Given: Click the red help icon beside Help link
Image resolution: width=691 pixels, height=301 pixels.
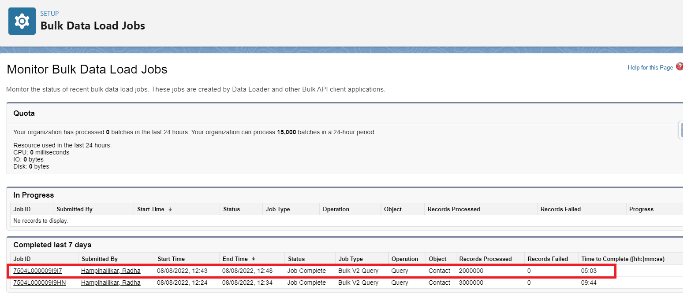Looking at the screenshot, I should tap(679, 67).
